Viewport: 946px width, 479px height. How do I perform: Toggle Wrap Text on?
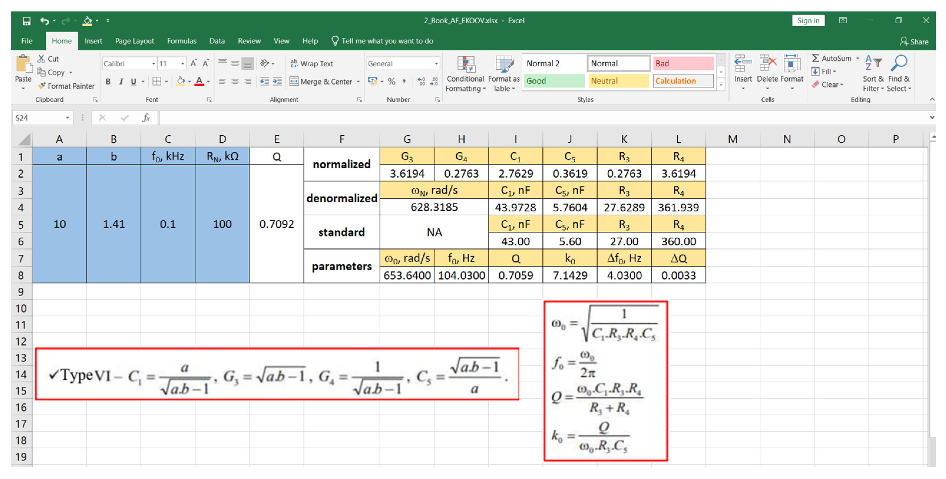click(312, 64)
